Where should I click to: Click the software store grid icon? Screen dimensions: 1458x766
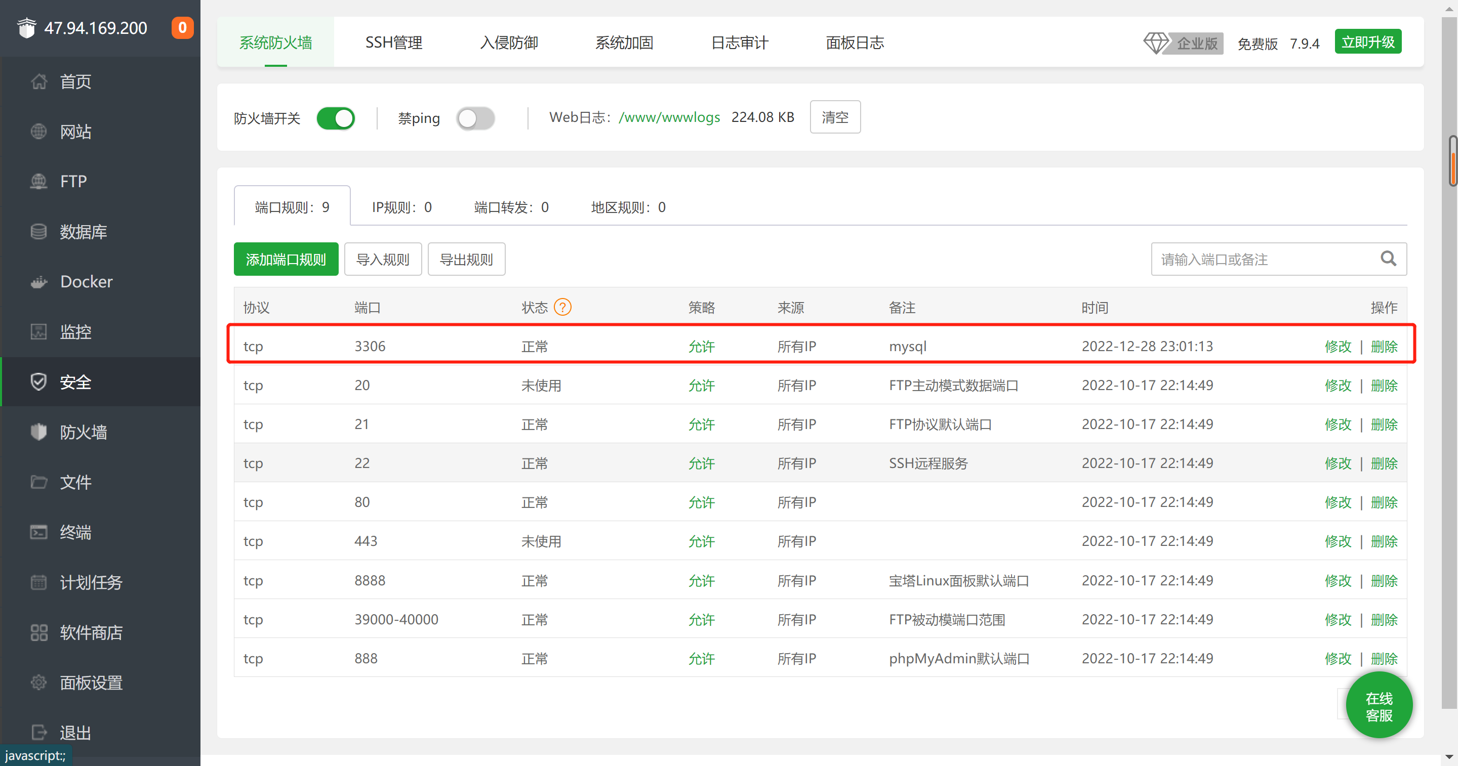click(38, 632)
